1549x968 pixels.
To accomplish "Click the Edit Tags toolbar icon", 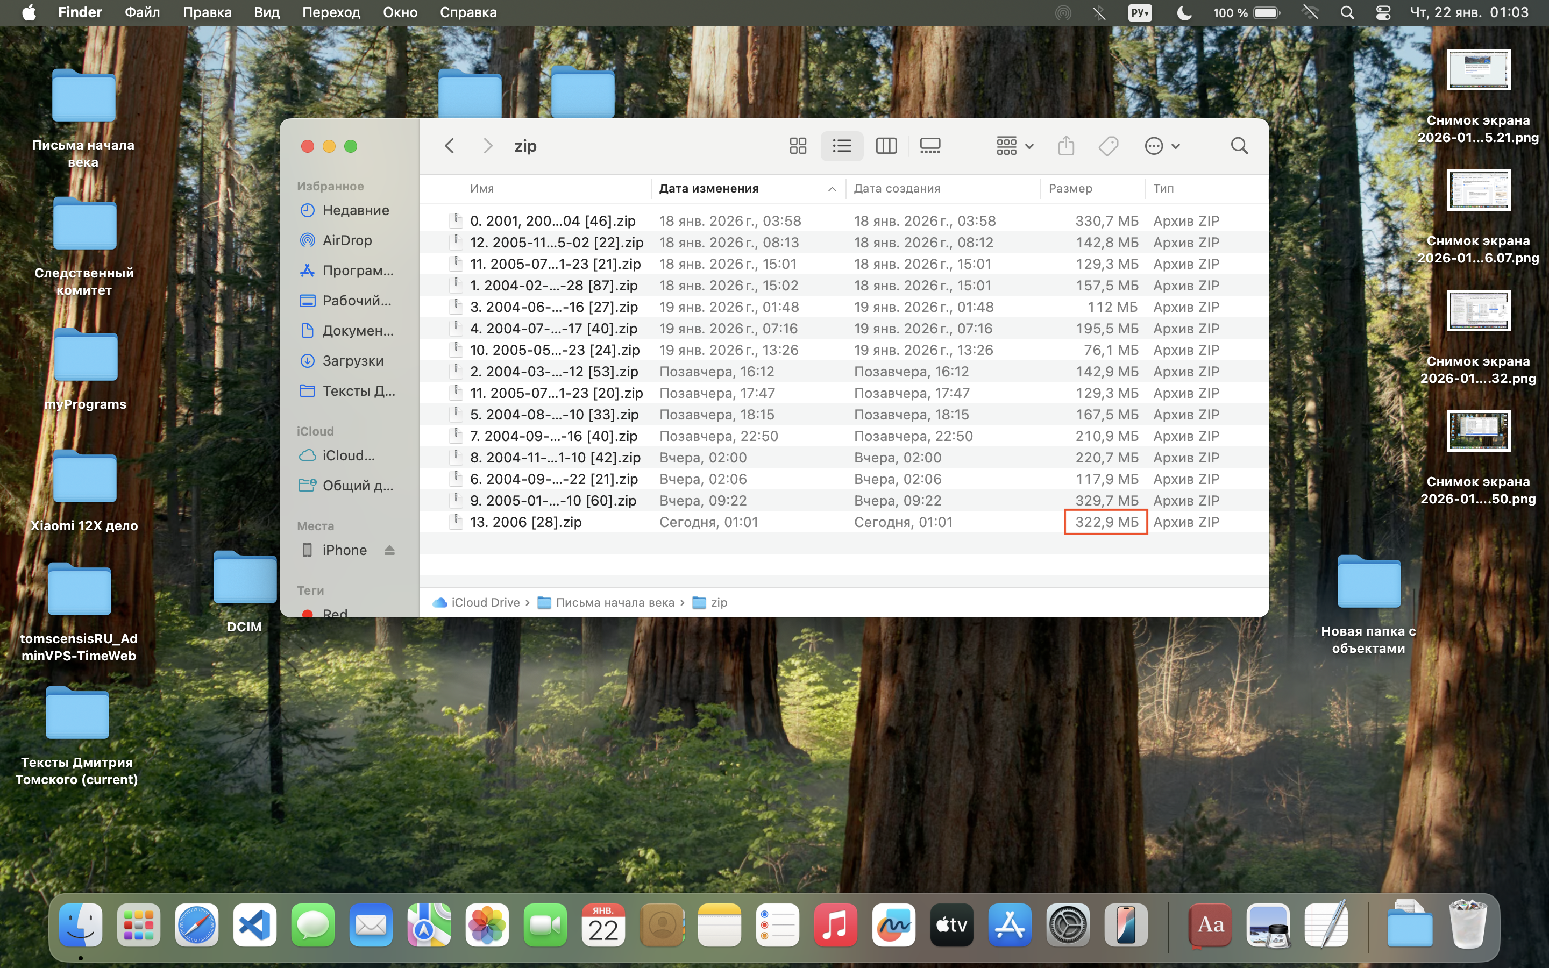I will click(1108, 146).
